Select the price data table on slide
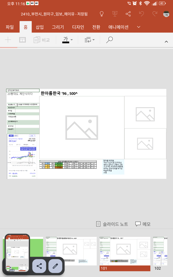Viewport: 173px width, 277px height. click(68, 164)
